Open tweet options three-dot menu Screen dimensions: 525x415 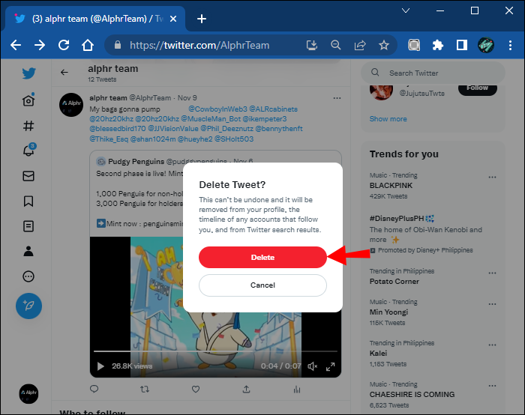tap(337, 98)
